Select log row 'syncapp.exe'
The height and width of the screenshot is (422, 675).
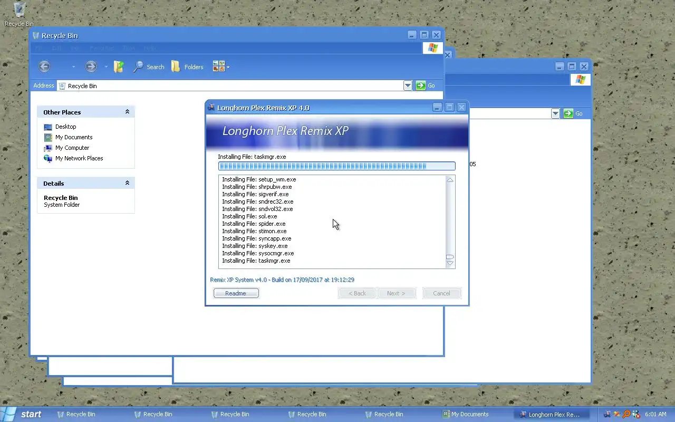(256, 238)
